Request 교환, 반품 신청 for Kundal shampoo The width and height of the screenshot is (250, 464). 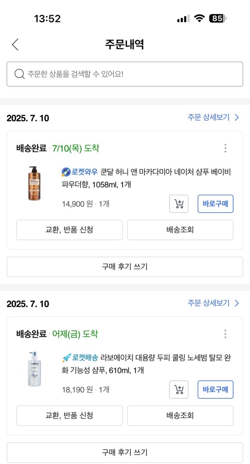point(69,230)
